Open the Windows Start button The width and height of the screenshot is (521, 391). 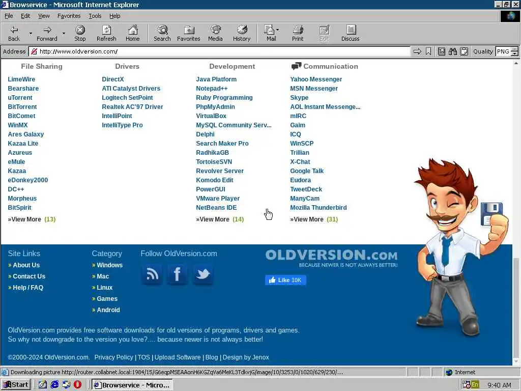16,385
